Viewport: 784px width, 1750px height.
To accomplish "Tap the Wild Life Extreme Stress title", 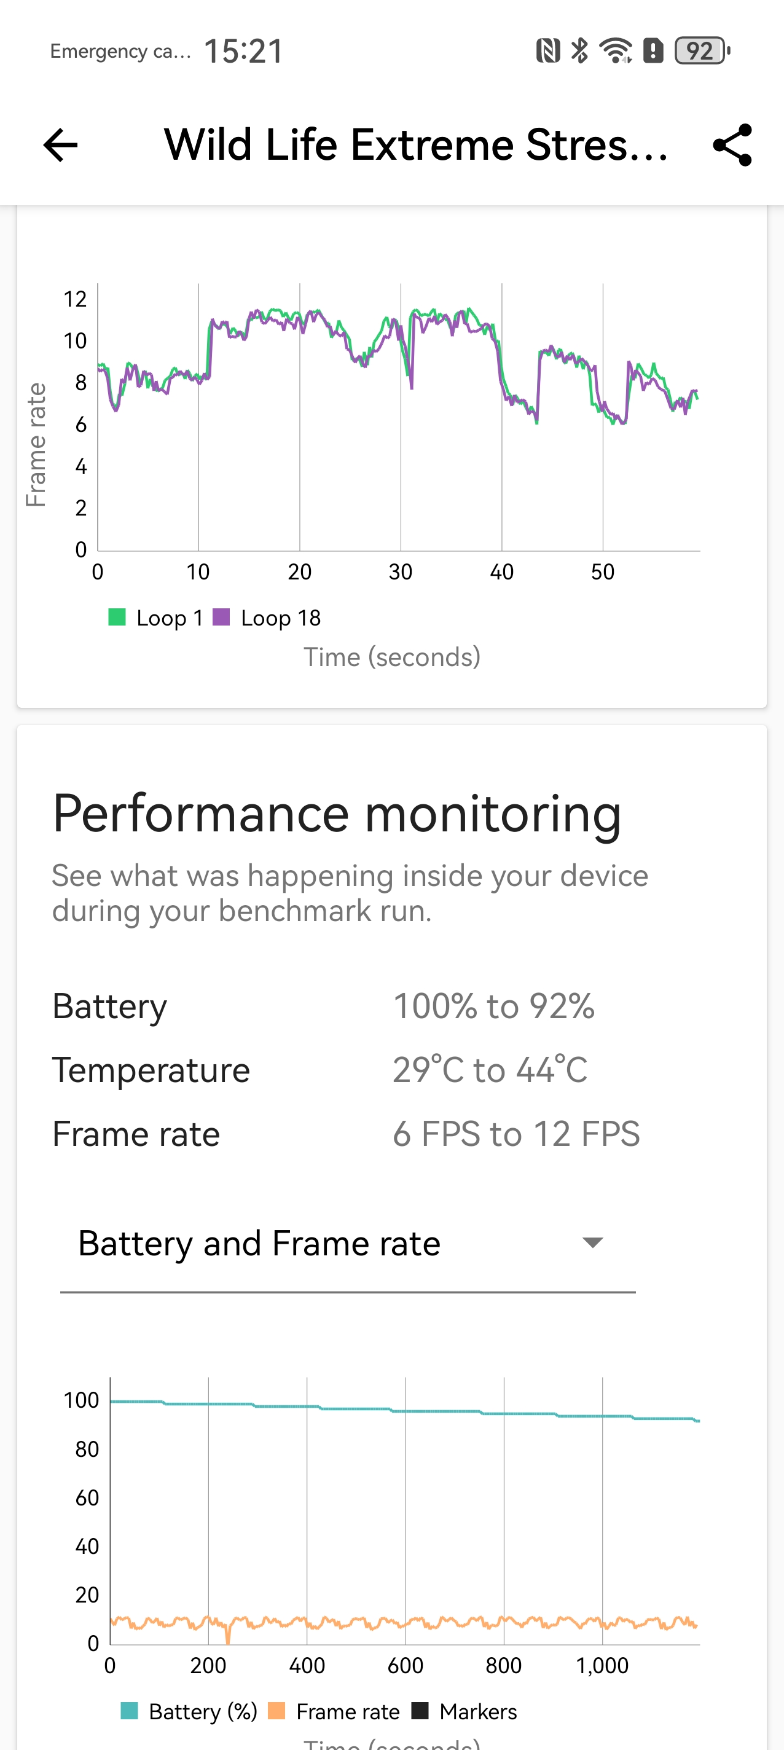I will coord(416,146).
